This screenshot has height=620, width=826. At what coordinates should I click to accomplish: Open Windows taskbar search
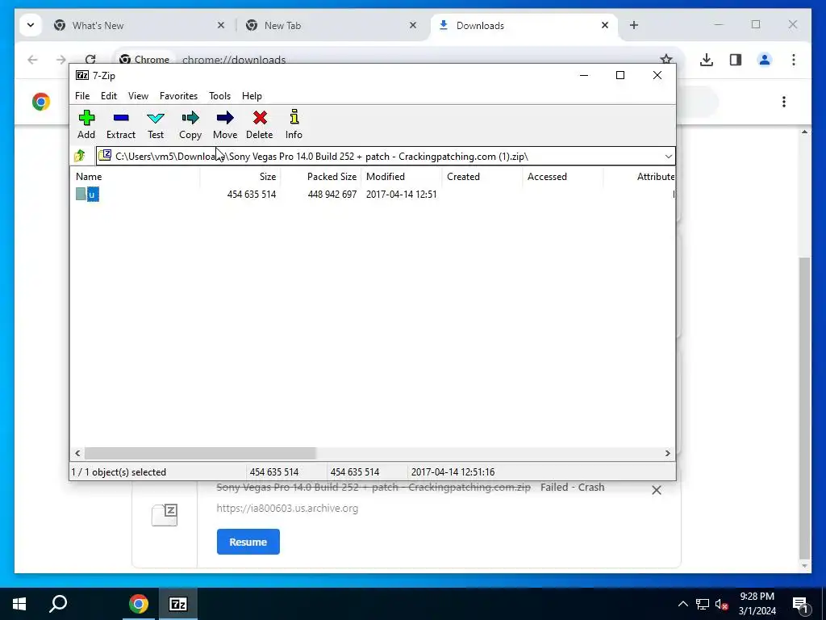tap(58, 604)
